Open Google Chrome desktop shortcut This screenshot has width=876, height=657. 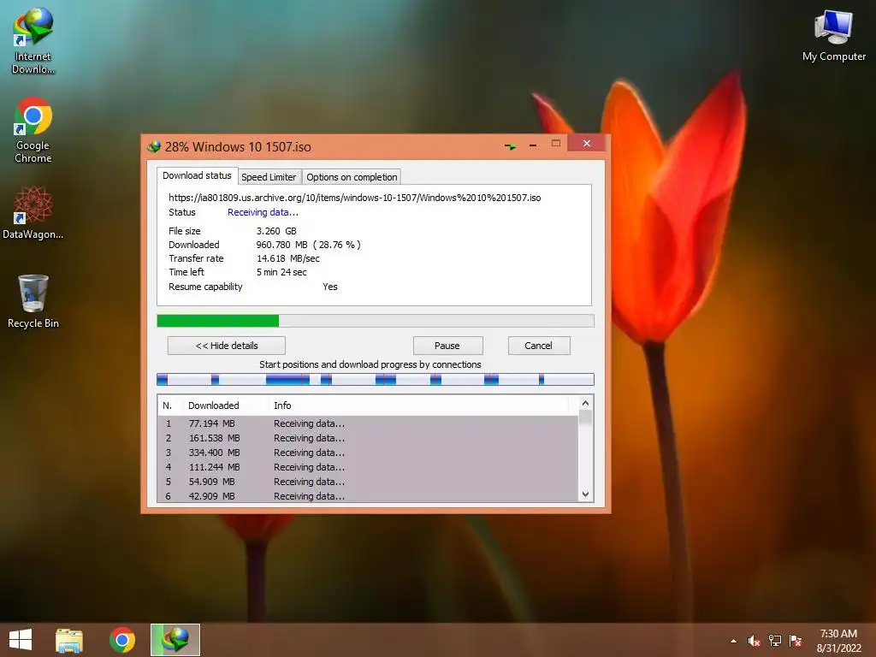33,130
